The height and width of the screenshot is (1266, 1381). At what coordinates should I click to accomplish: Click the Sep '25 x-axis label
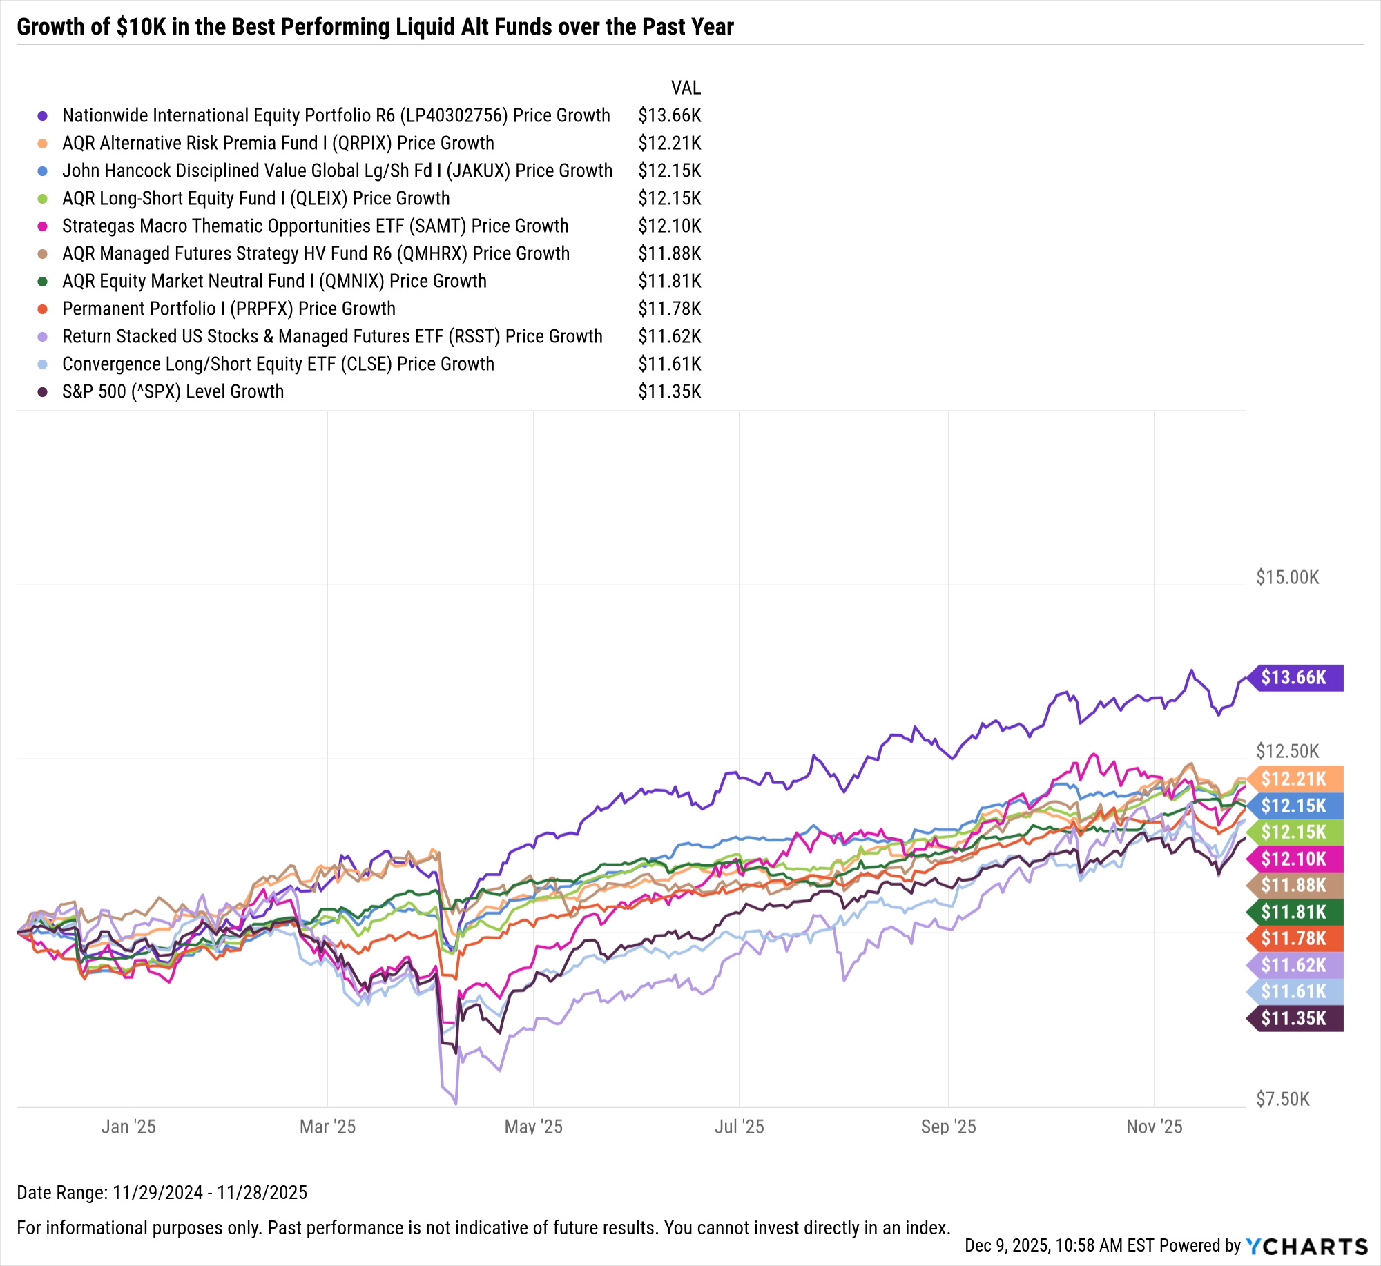pyautogui.click(x=948, y=1127)
